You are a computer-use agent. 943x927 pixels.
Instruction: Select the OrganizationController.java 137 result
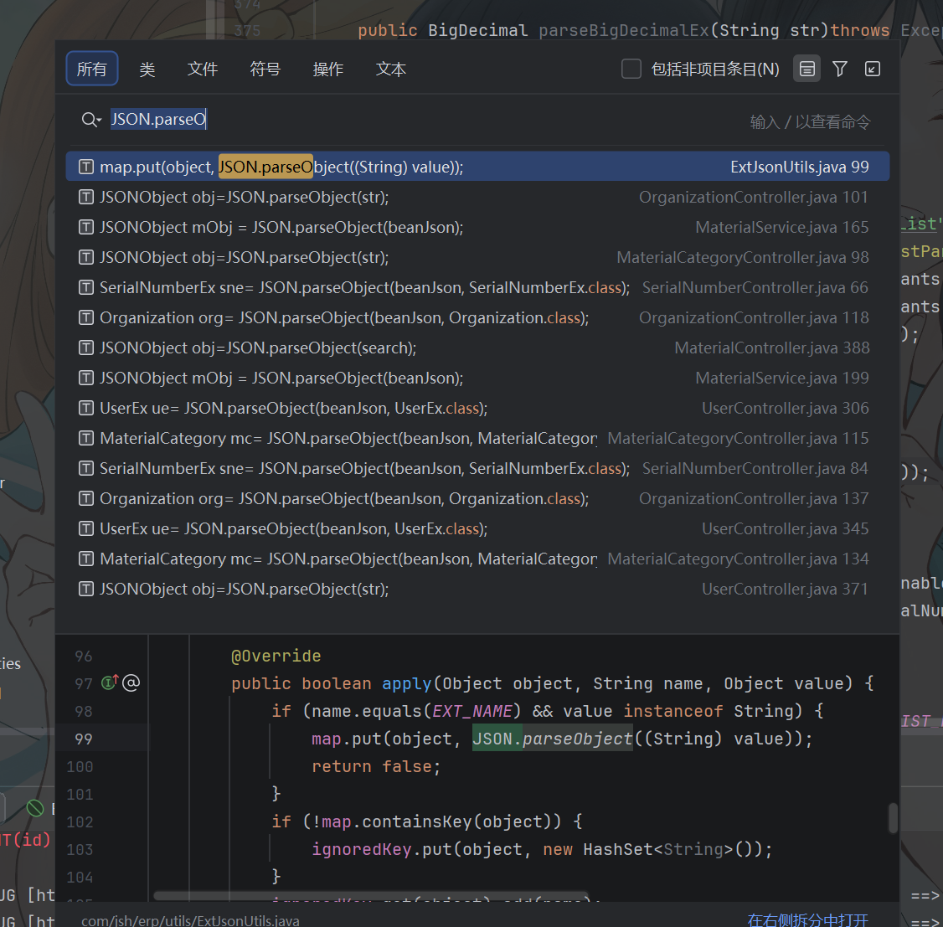[x=477, y=498]
